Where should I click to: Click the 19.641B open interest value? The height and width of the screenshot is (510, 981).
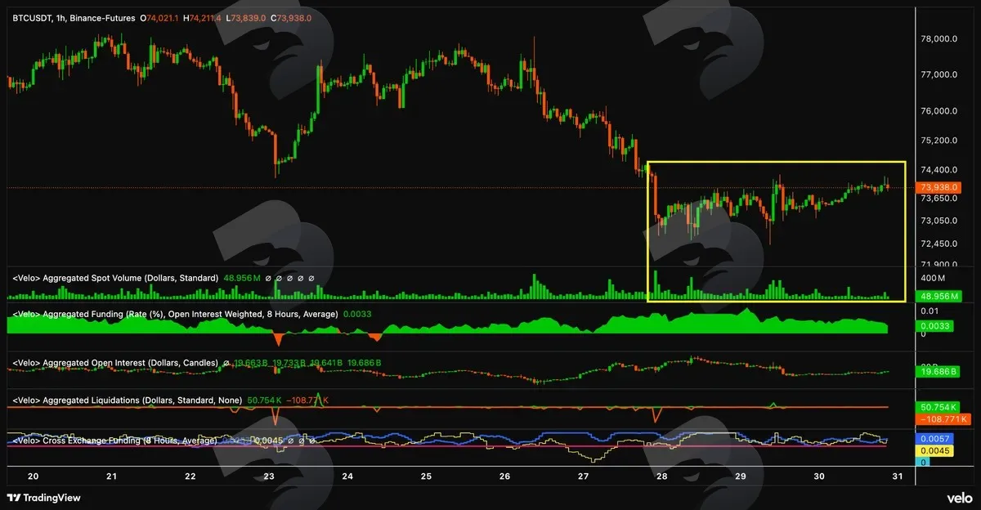pos(327,362)
